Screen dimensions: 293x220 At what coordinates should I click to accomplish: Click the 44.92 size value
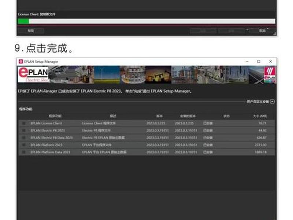[x=262, y=131]
